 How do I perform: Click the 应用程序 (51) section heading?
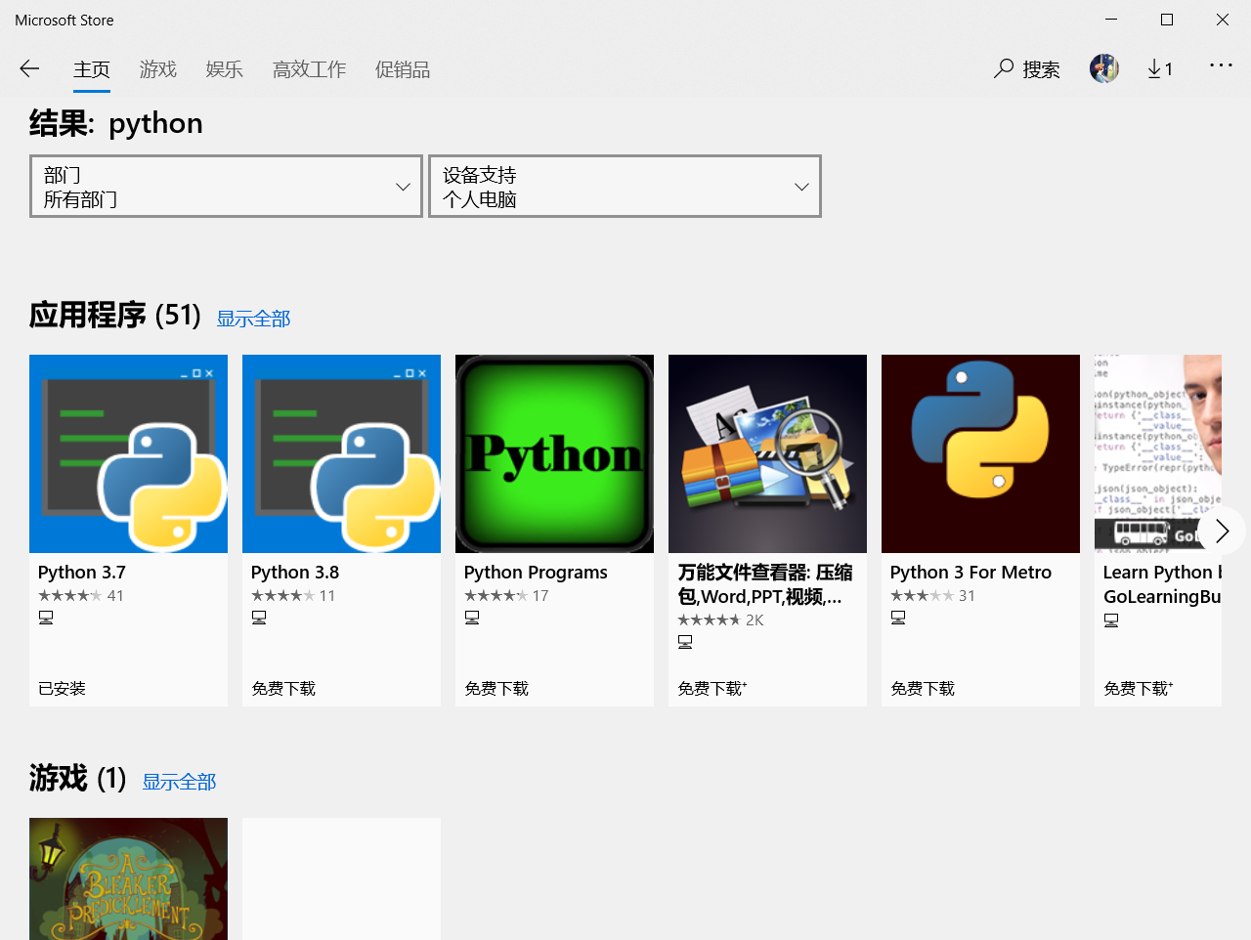[115, 315]
